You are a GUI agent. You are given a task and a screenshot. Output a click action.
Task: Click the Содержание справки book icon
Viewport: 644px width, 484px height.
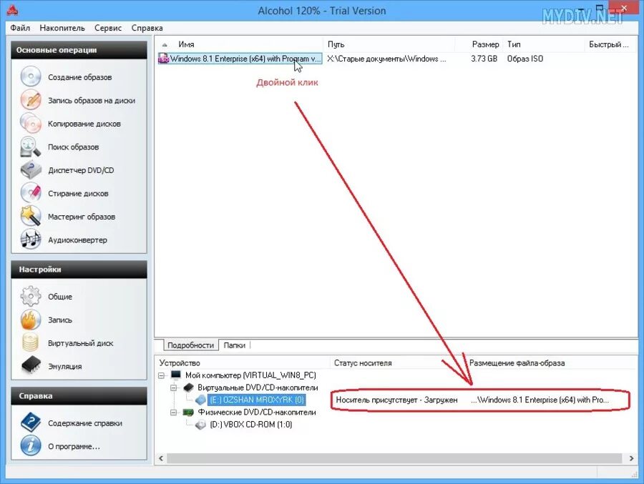pos(31,423)
